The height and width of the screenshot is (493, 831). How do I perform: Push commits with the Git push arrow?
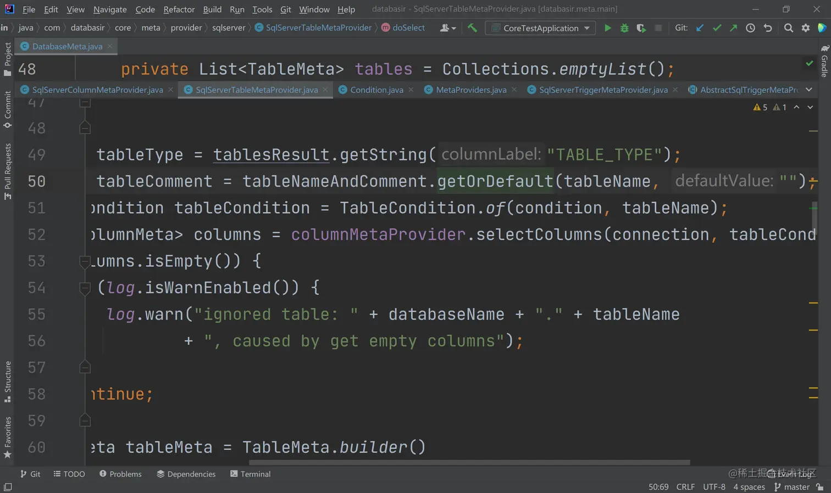(733, 28)
